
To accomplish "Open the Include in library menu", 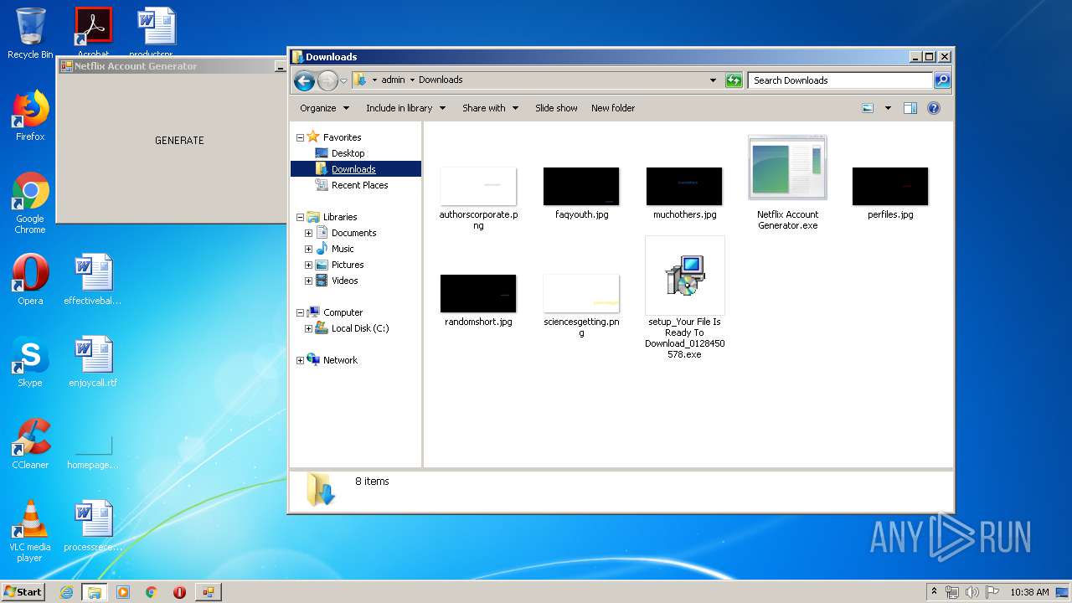I will point(405,108).
